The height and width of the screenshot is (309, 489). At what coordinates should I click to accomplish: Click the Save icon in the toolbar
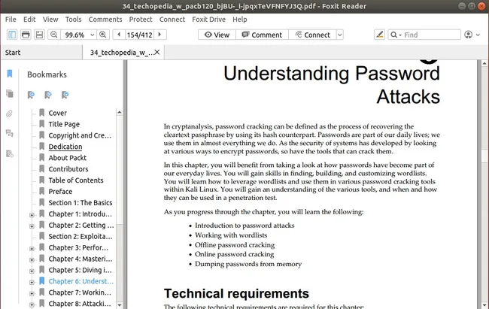pyautogui.click(x=39, y=35)
